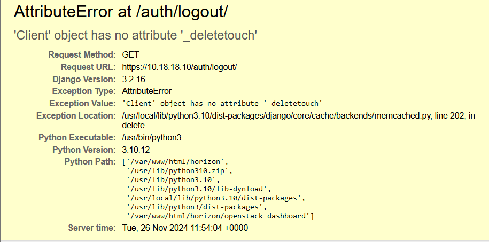This screenshot has width=489, height=242.
Task: Click the server time value Tue, 26 Nov 2024
Action: click(185, 228)
